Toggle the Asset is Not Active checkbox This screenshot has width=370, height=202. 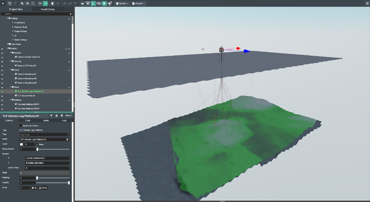(x=21, y=126)
